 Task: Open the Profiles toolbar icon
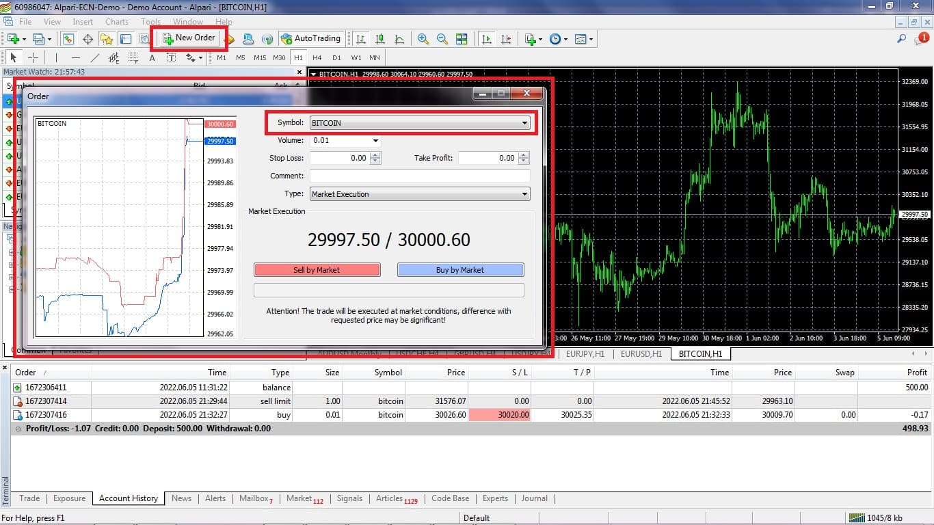[x=40, y=39]
